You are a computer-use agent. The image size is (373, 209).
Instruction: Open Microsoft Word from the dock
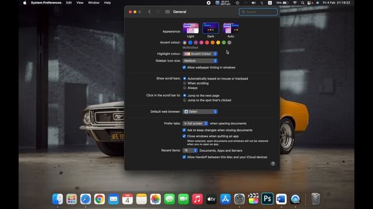[x=281, y=199]
